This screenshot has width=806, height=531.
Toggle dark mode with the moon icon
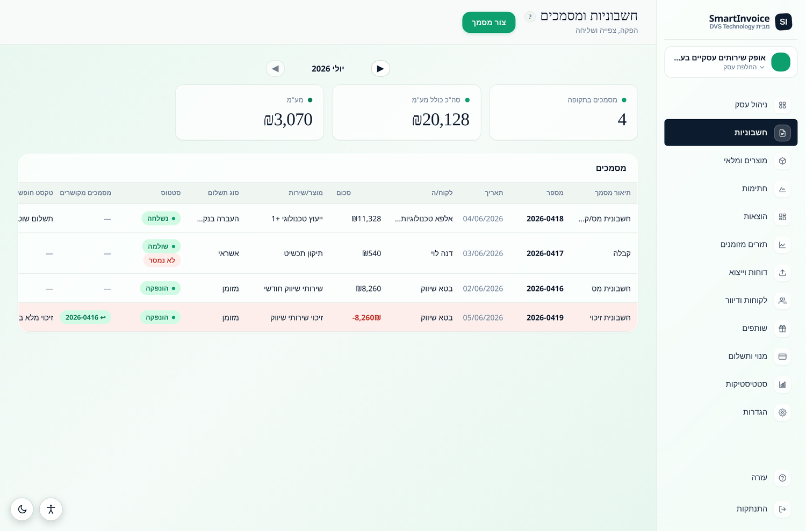pyautogui.click(x=22, y=509)
